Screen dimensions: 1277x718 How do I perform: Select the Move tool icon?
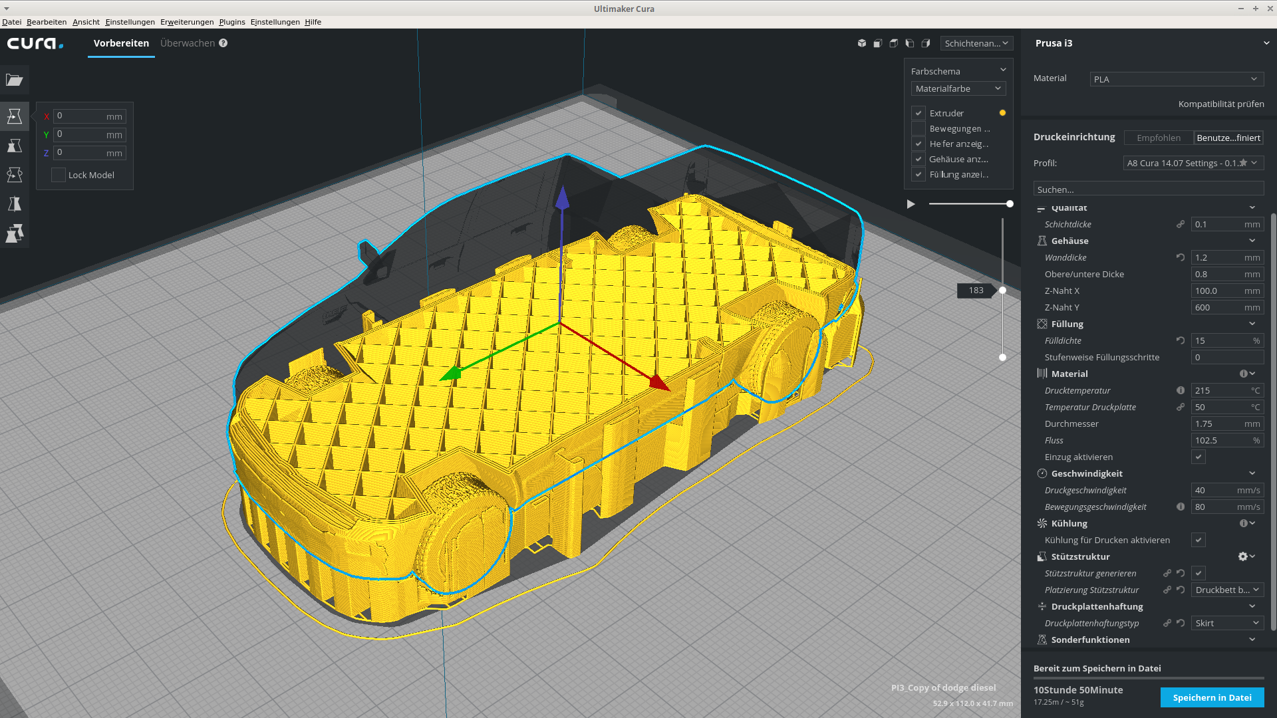pos(15,116)
